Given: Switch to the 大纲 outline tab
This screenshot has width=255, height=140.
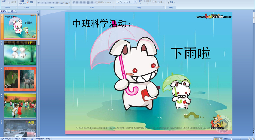Looking at the screenshot, I should [11, 11].
